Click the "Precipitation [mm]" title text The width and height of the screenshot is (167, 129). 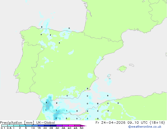tap(17, 123)
